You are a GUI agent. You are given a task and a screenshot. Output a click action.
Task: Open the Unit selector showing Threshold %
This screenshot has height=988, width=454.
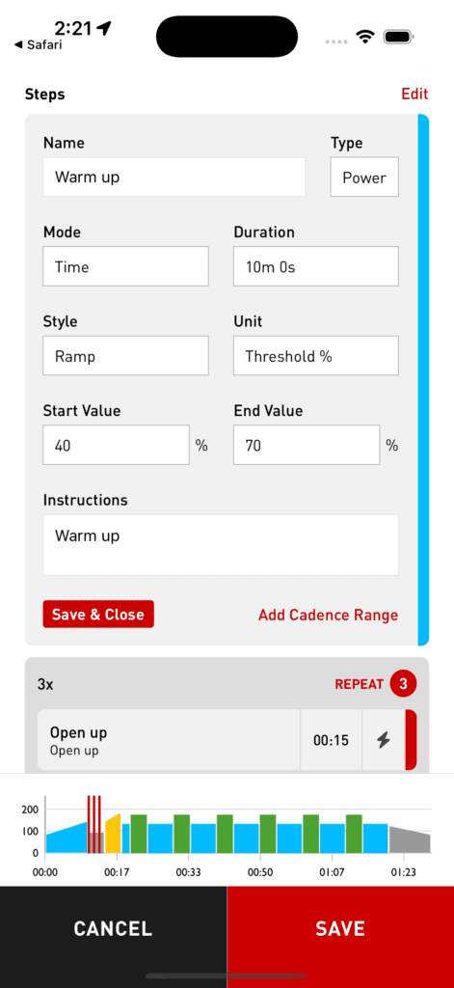coord(315,356)
